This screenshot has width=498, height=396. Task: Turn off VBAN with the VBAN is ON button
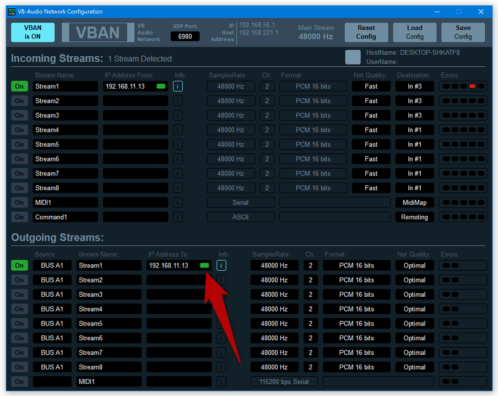(33, 32)
